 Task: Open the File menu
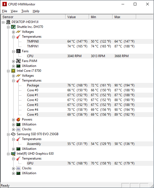(x=5, y=11)
